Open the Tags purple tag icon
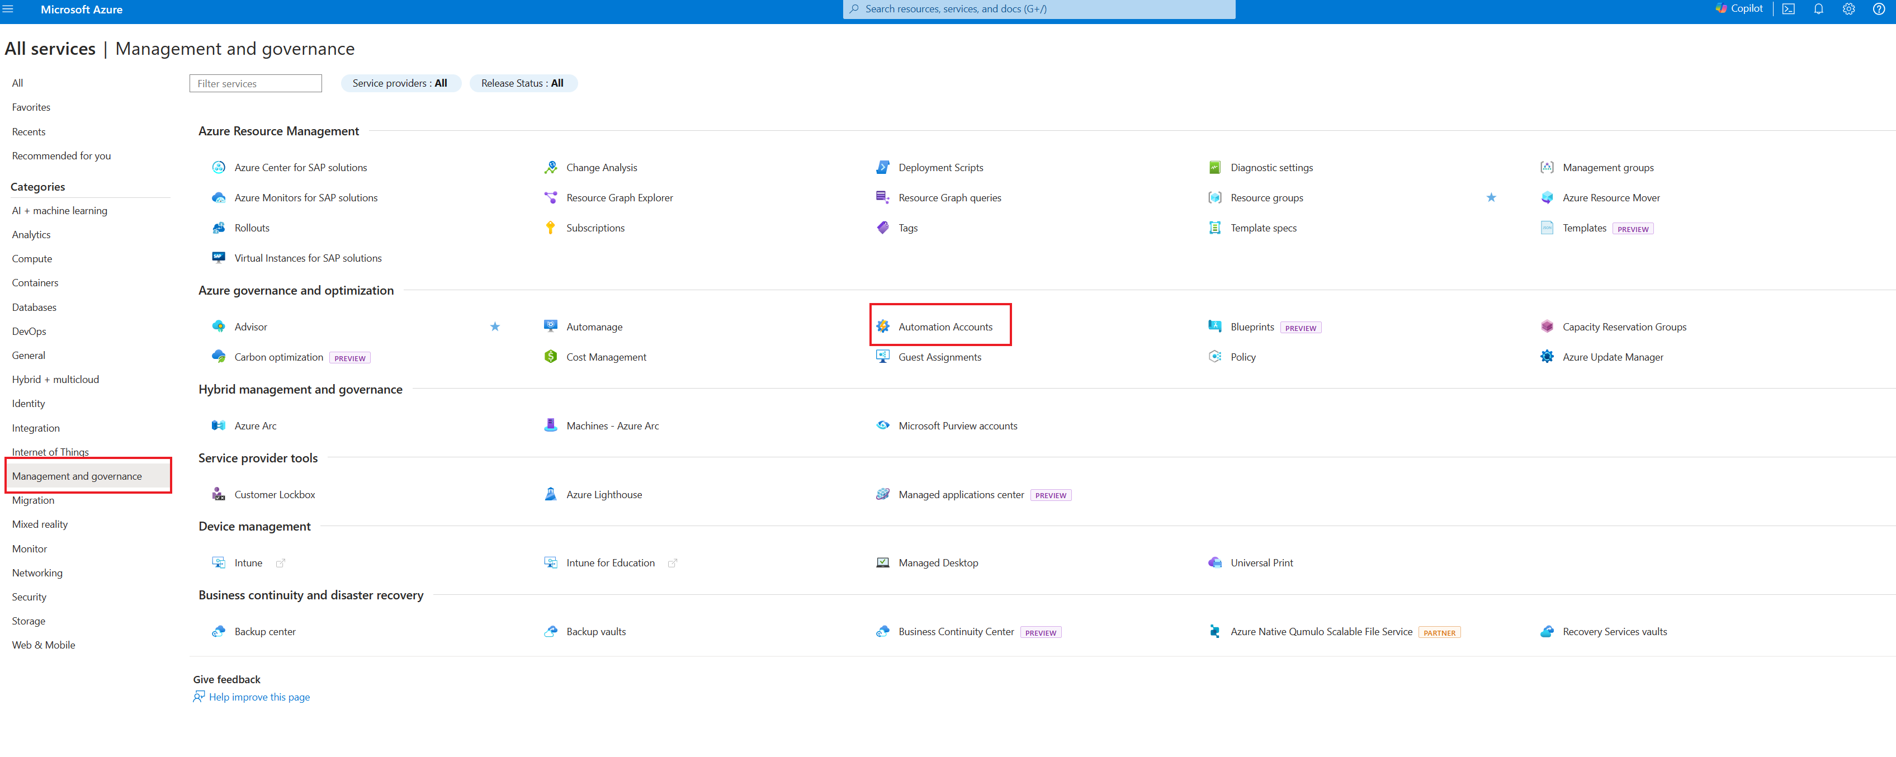The image size is (1896, 757). coord(882,228)
